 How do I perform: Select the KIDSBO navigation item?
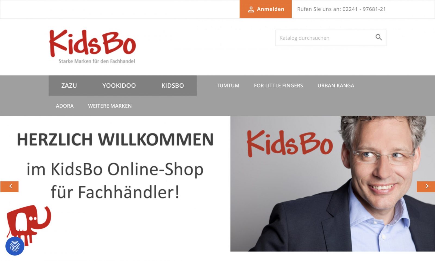pyautogui.click(x=173, y=85)
